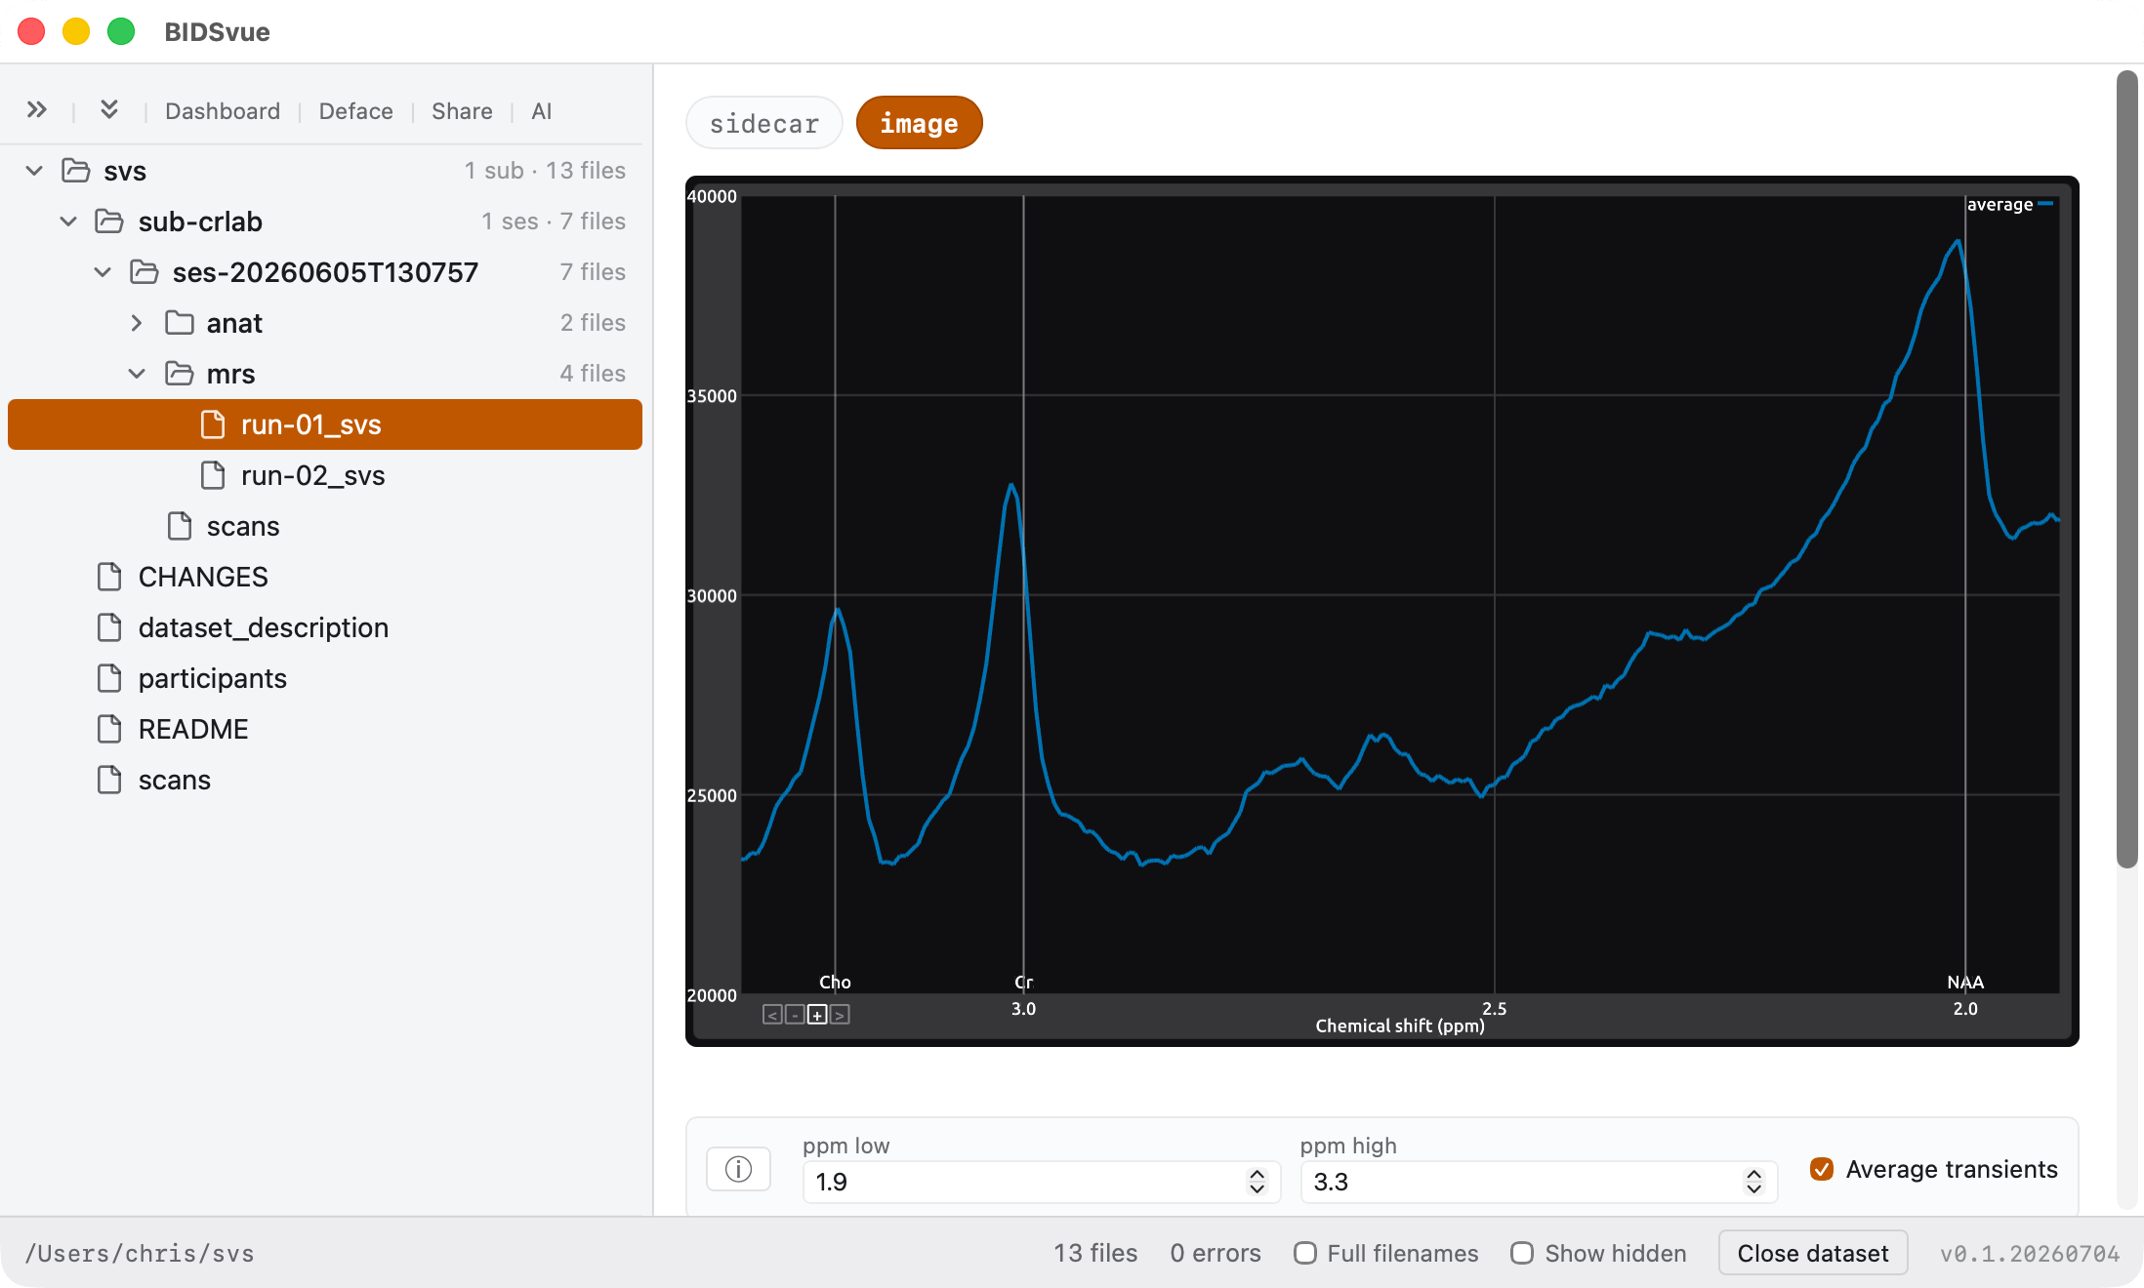Click the CHANGES file icon
The width and height of the screenshot is (2144, 1288).
pyautogui.click(x=109, y=577)
